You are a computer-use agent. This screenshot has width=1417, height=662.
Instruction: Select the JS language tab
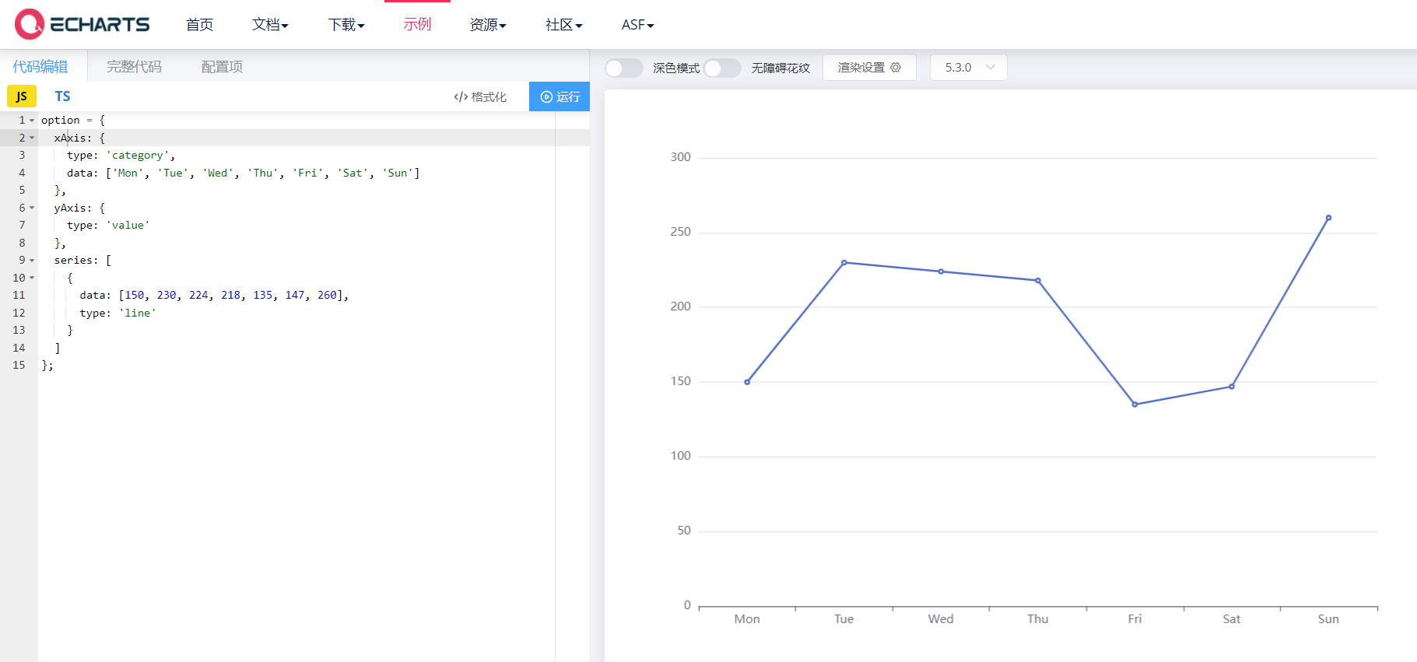pos(22,96)
